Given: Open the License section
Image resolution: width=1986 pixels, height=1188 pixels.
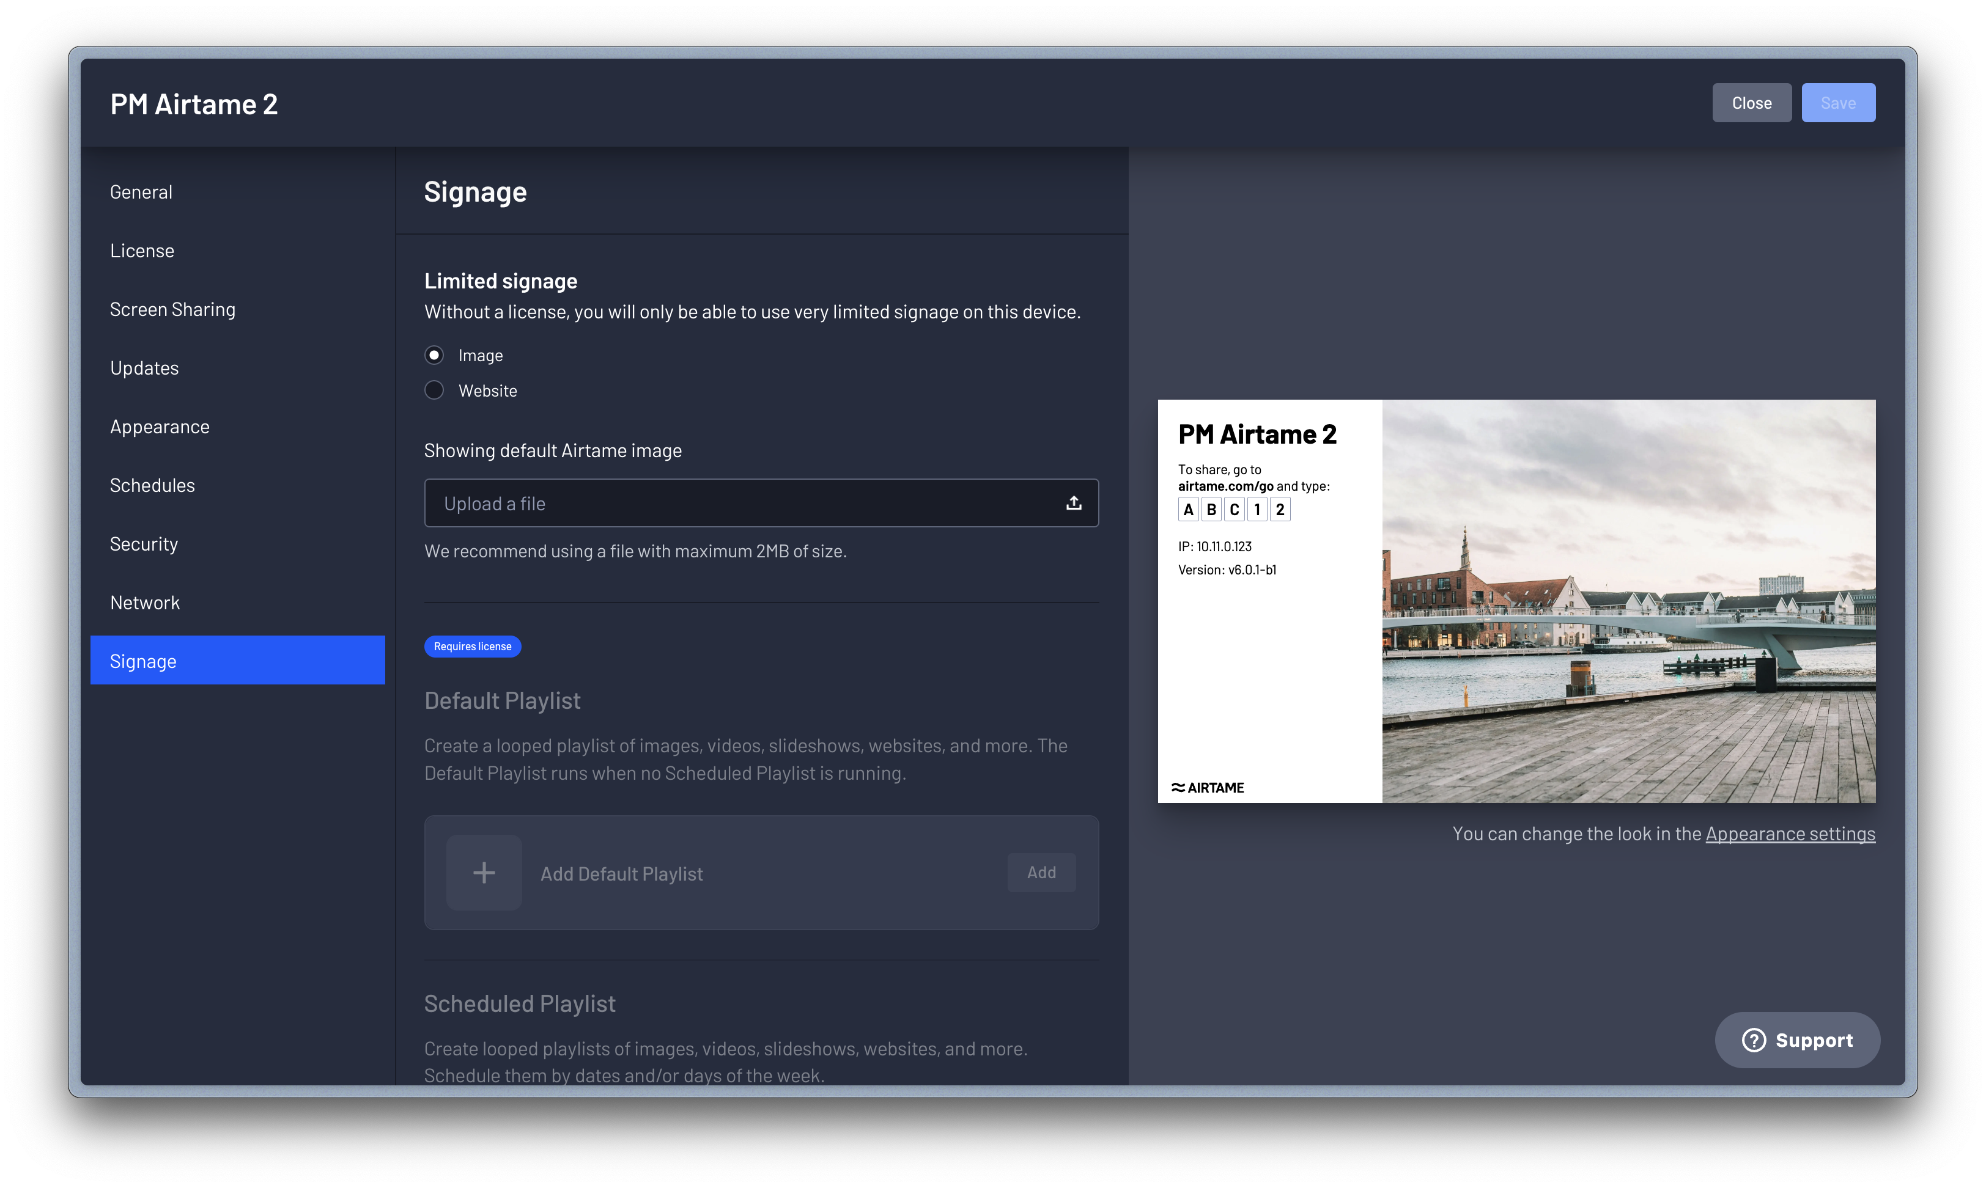Looking at the screenshot, I should (237, 251).
